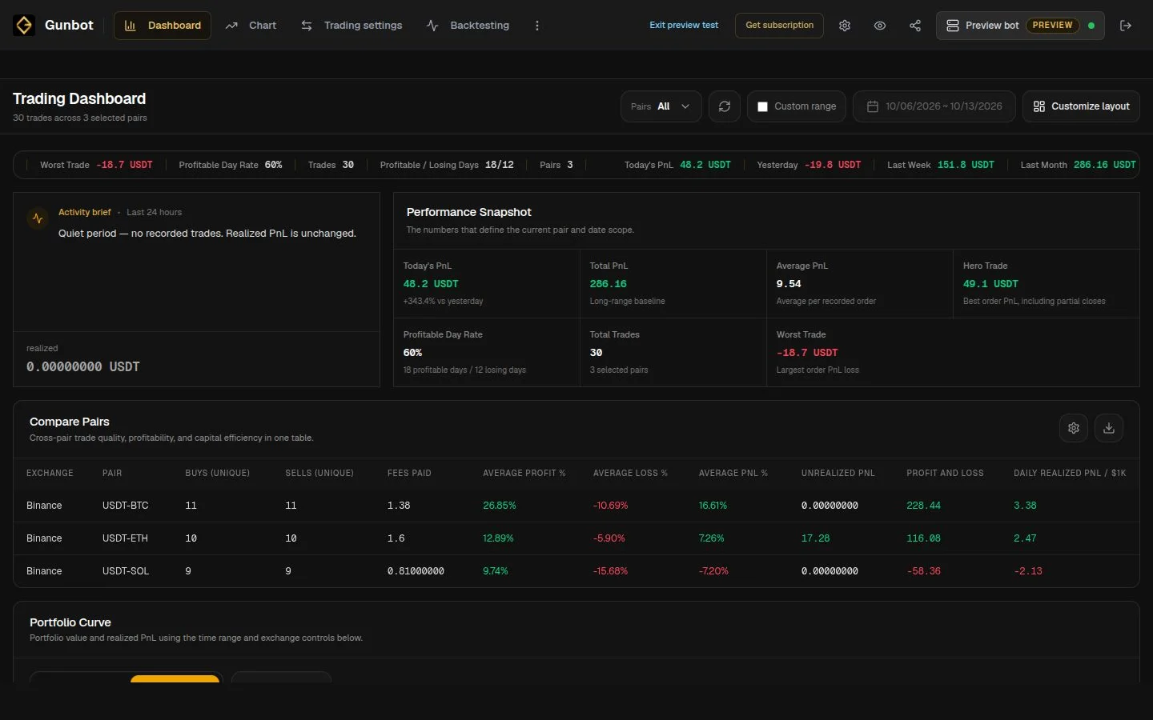
Task: Click the Last Week 151.8 USDT stat
Action: (941, 165)
